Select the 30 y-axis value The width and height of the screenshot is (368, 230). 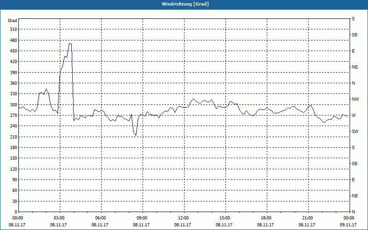click(x=15, y=201)
